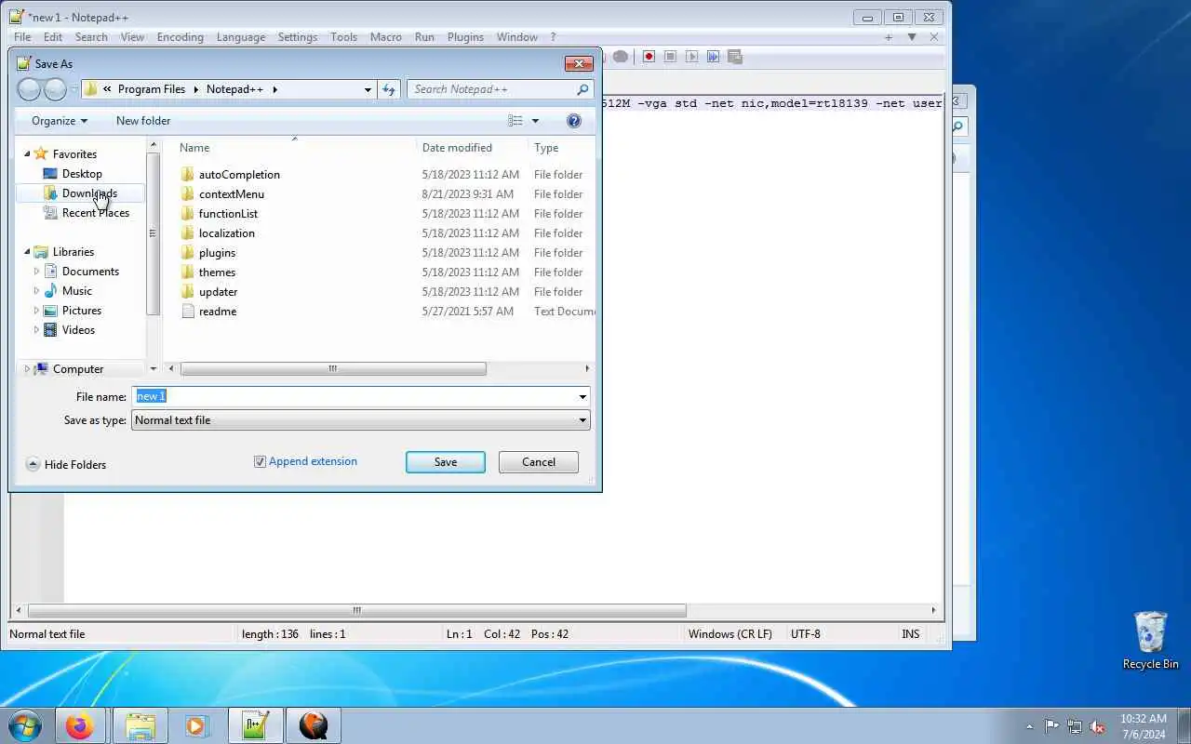Toggle the Append extension checkbox

tap(260, 461)
